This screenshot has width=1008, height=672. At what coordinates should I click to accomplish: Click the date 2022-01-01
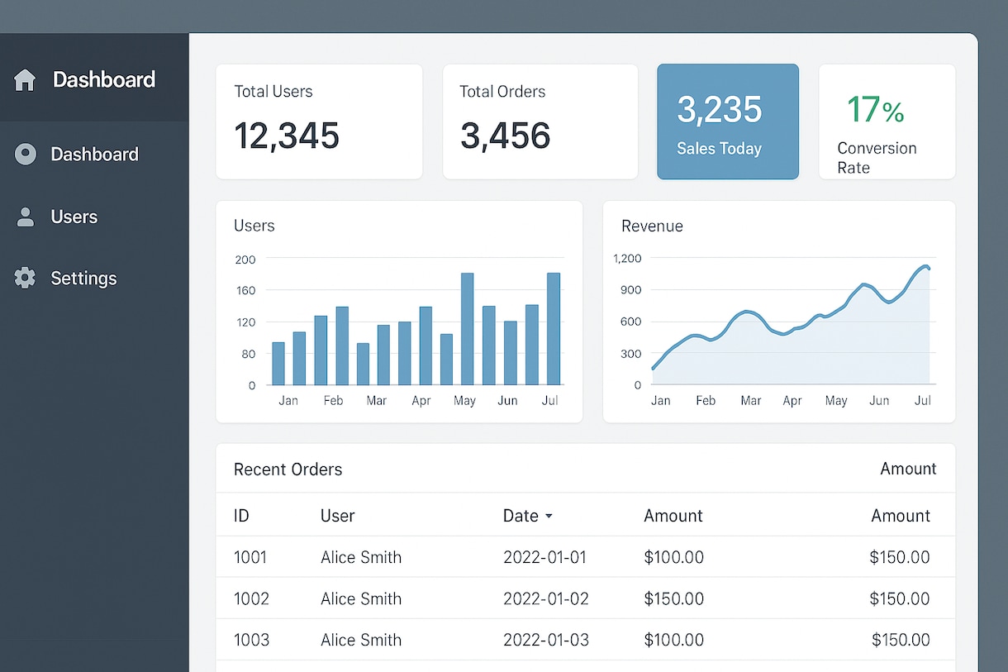click(x=544, y=557)
